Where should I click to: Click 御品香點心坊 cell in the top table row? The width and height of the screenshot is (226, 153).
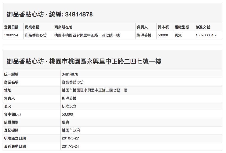(36, 35)
